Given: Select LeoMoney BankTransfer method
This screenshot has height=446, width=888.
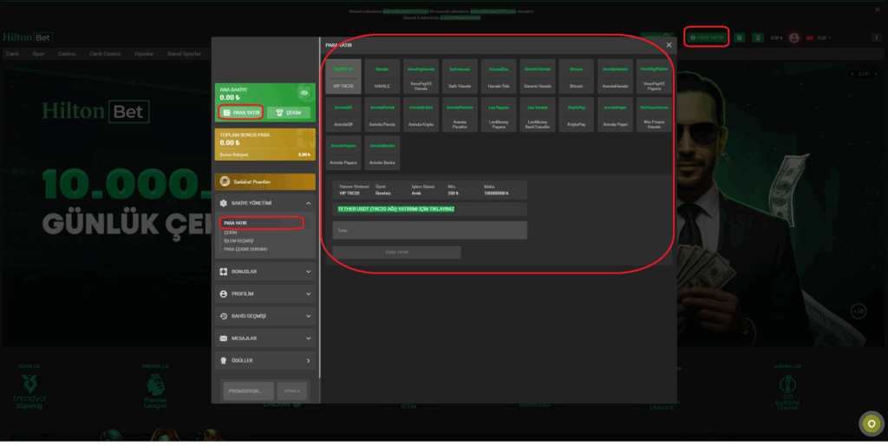Looking at the screenshot, I should point(538,115).
